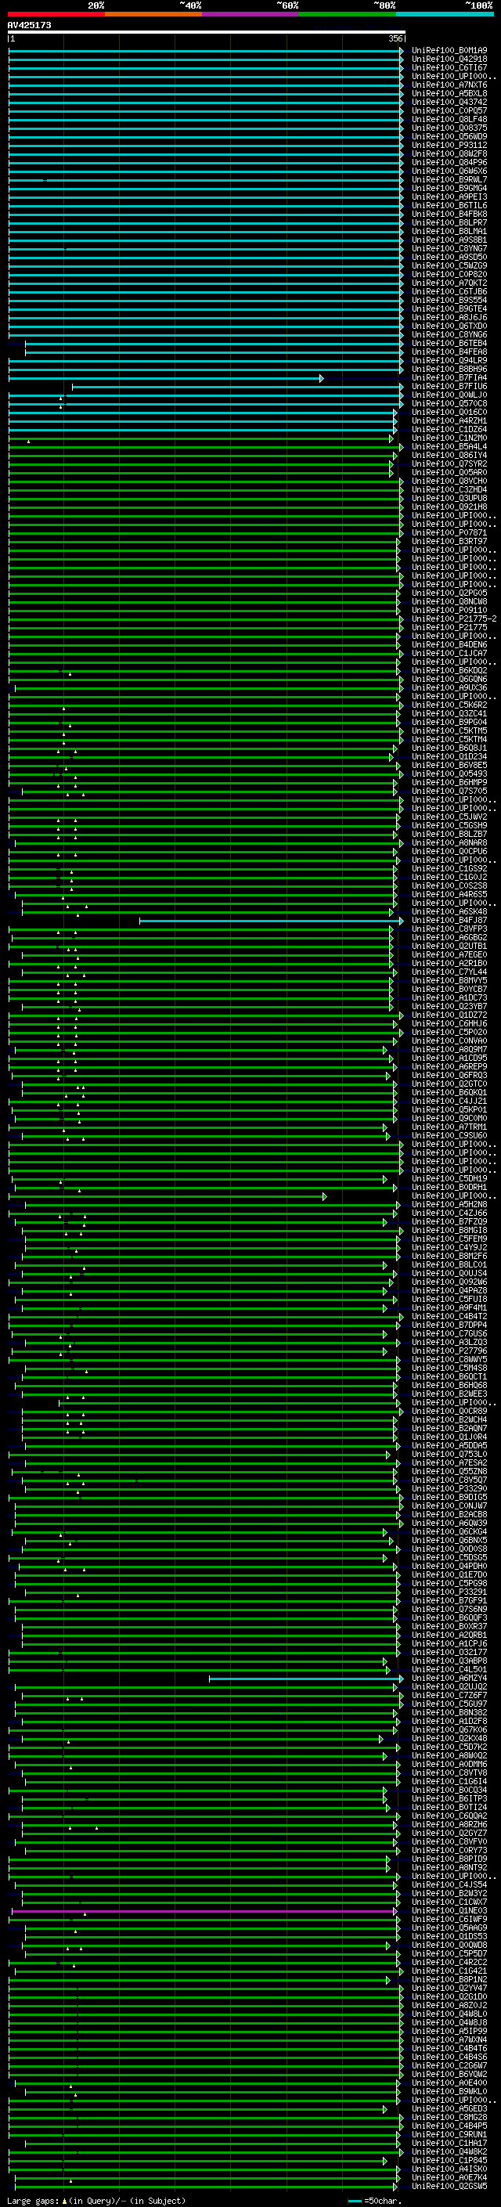The image size is (501, 2207).
Task: Select hit label UniRef100_P21775-2
Action: click(454, 618)
